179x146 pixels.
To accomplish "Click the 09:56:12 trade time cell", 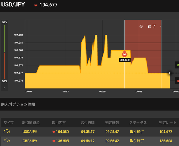I will coord(88,141).
